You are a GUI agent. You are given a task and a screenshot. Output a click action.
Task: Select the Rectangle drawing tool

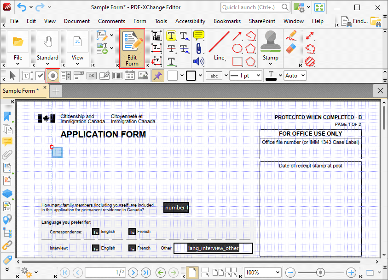[237, 61]
